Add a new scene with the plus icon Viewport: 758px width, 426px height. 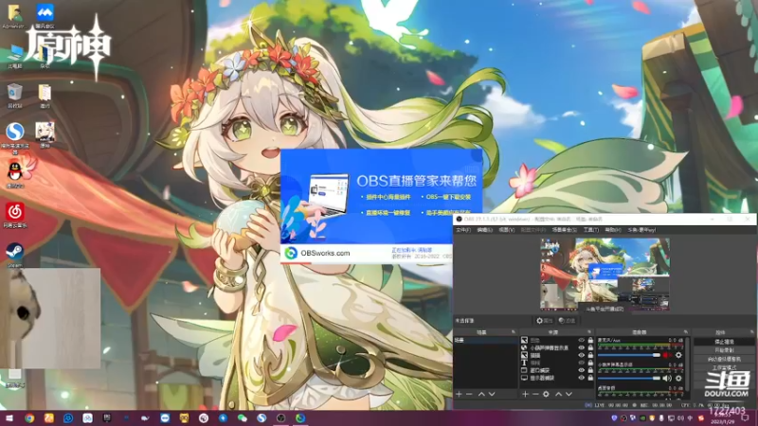459,394
